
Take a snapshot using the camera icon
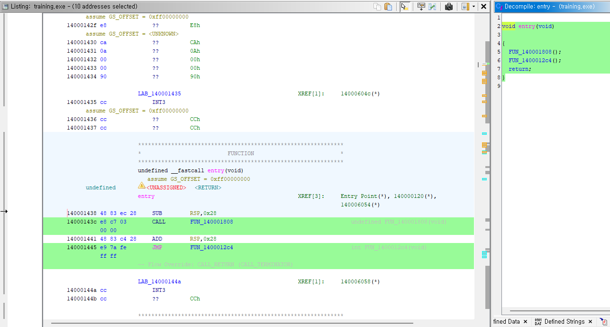pos(449,6)
